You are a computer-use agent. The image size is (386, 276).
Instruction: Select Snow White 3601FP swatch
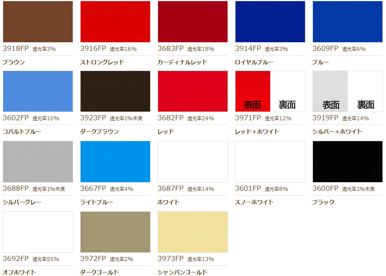point(270,162)
